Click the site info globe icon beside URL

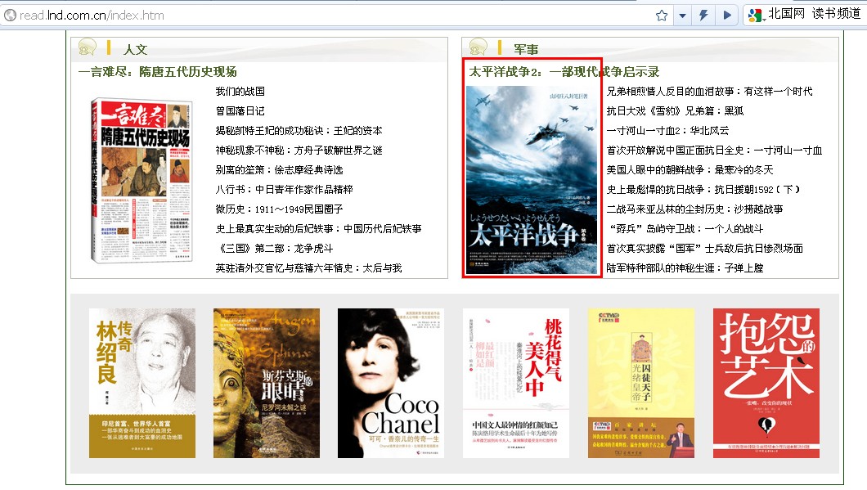10,16
